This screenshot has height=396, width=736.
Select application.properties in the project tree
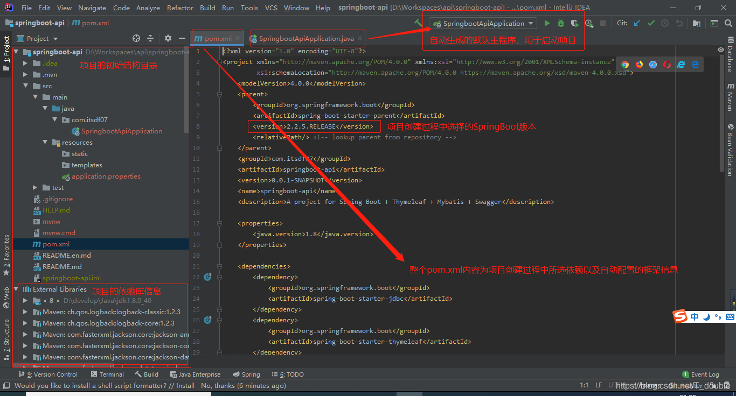(x=106, y=176)
